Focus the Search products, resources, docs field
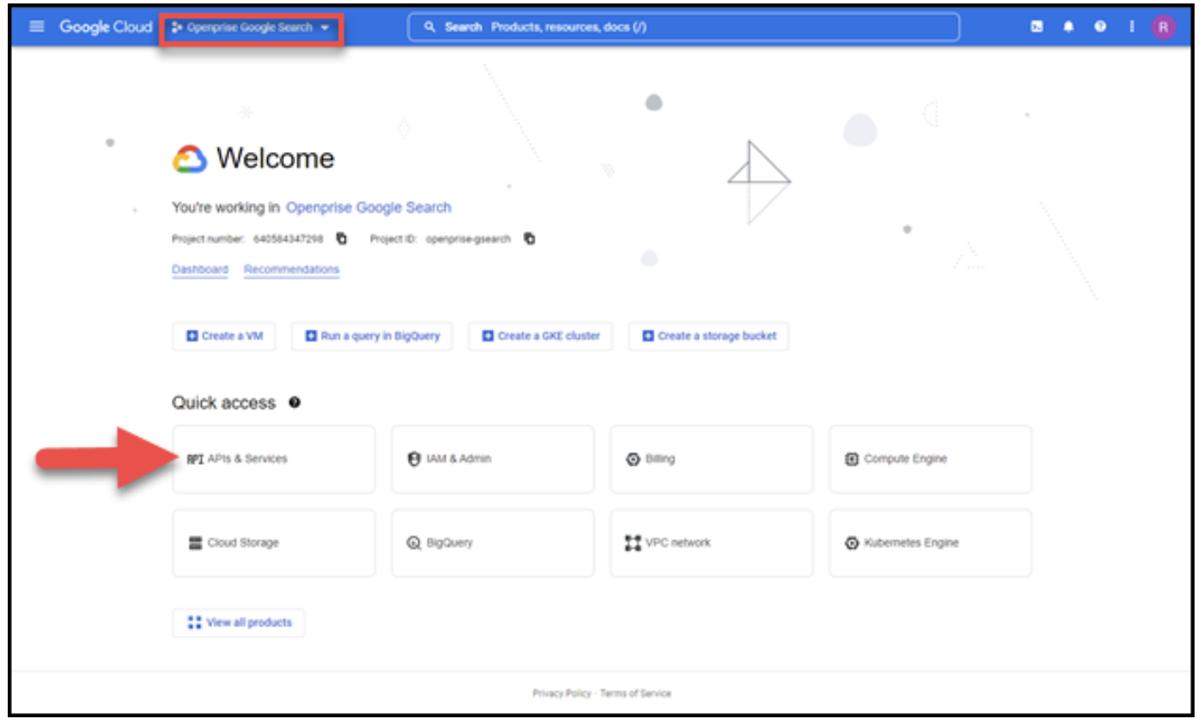 pos(684,27)
